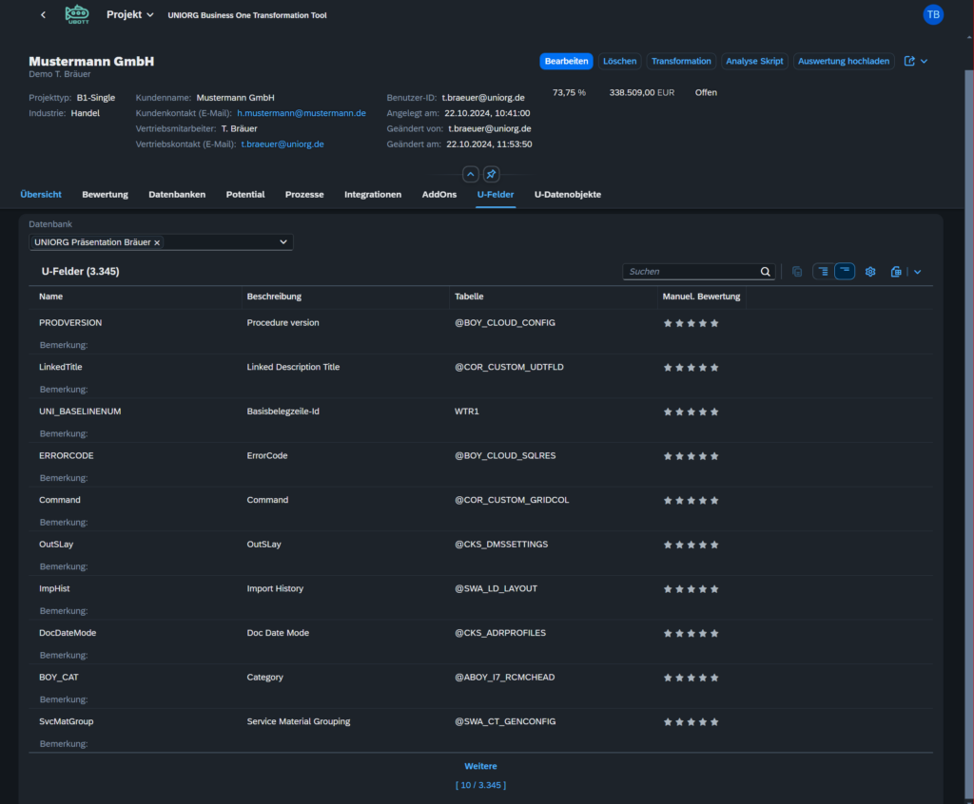Click the UBOTT robot logo
This screenshot has height=804, width=974.
(x=77, y=14)
